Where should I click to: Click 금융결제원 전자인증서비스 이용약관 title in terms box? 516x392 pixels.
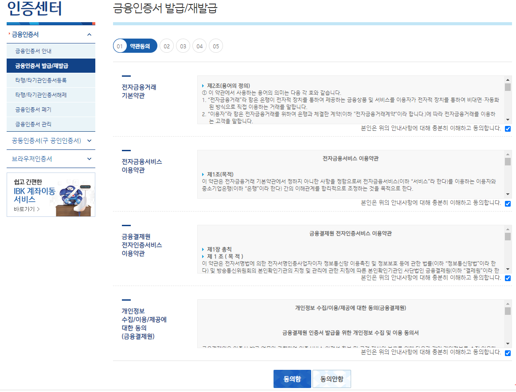351,233
